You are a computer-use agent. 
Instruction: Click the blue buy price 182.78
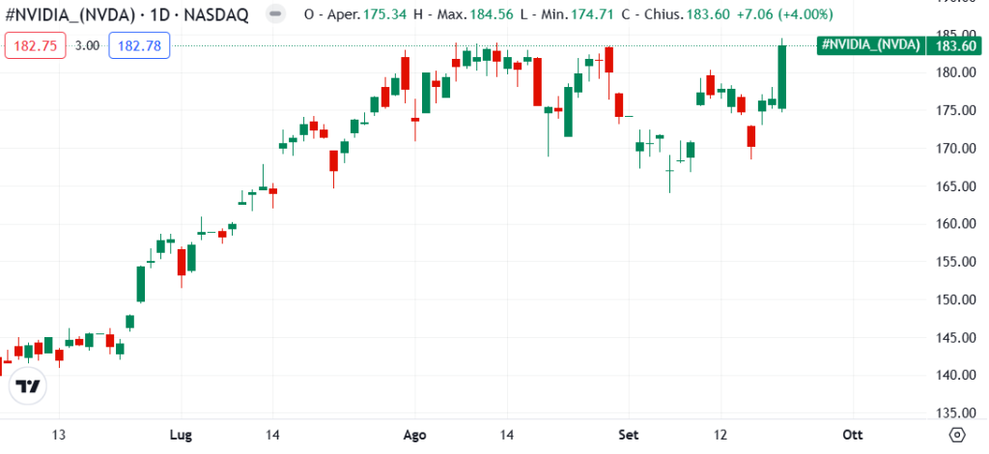[x=139, y=46]
